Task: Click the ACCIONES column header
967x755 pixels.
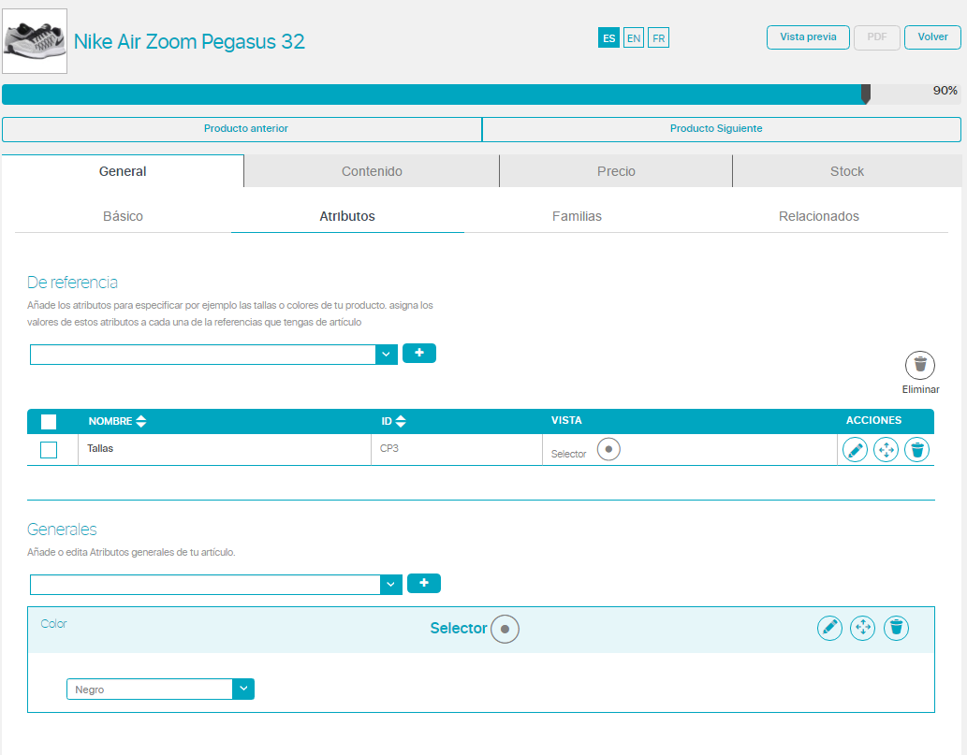Action: (x=873, y=420)
